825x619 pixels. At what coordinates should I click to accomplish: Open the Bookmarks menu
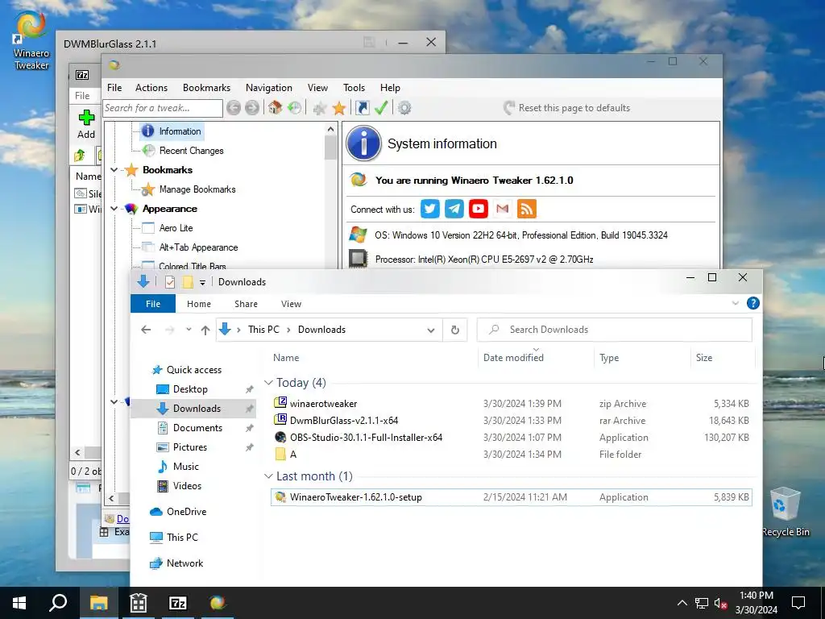coord(206,88)
